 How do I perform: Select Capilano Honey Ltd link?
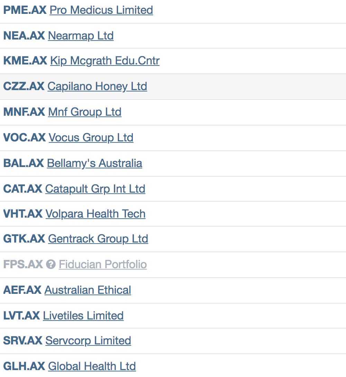(97, 86)
